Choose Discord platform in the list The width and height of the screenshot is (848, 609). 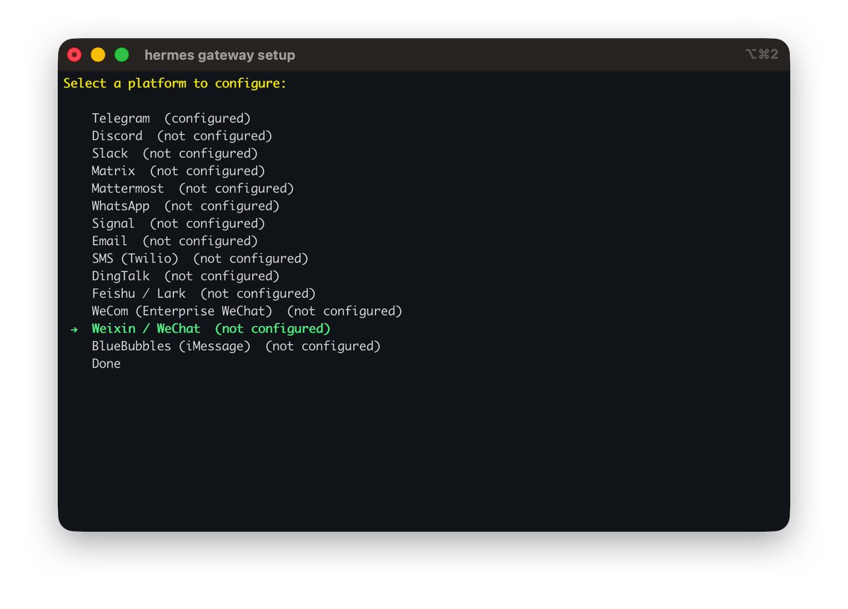click(182, 135)
